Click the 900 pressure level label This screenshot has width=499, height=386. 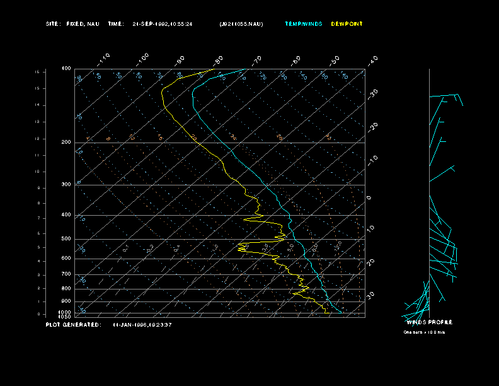coord(66,301)
